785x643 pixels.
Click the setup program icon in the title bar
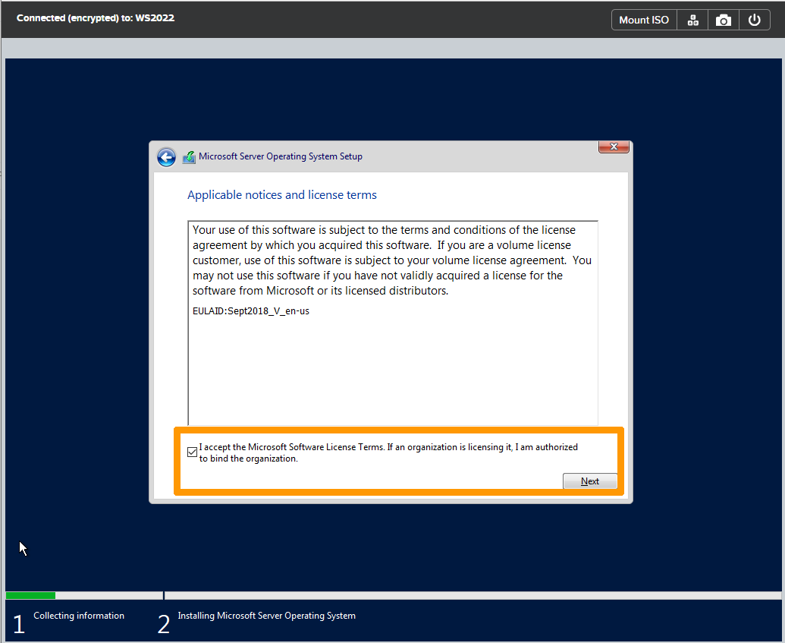pyautogui.click(x=188, y=156)
